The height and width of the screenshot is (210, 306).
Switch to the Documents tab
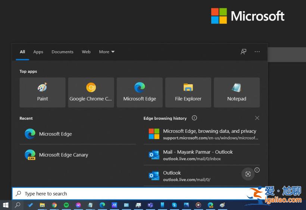pyautogui.click(x=62, y=52)
